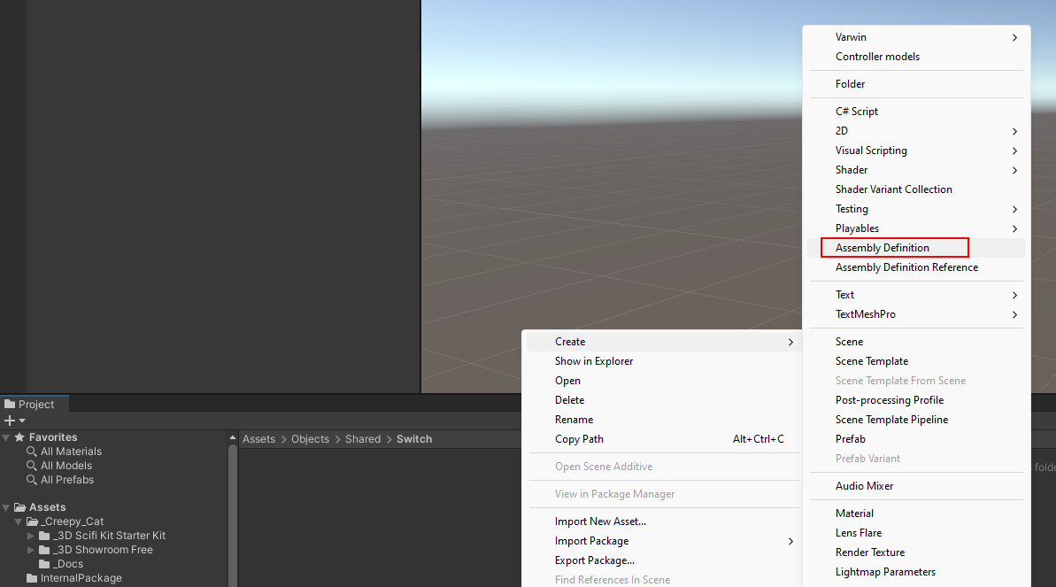Click the _Creepy_Cat open folder icon
Image resolution: width=1056 pixels, height=587 pixels.
tap(33, 521)
